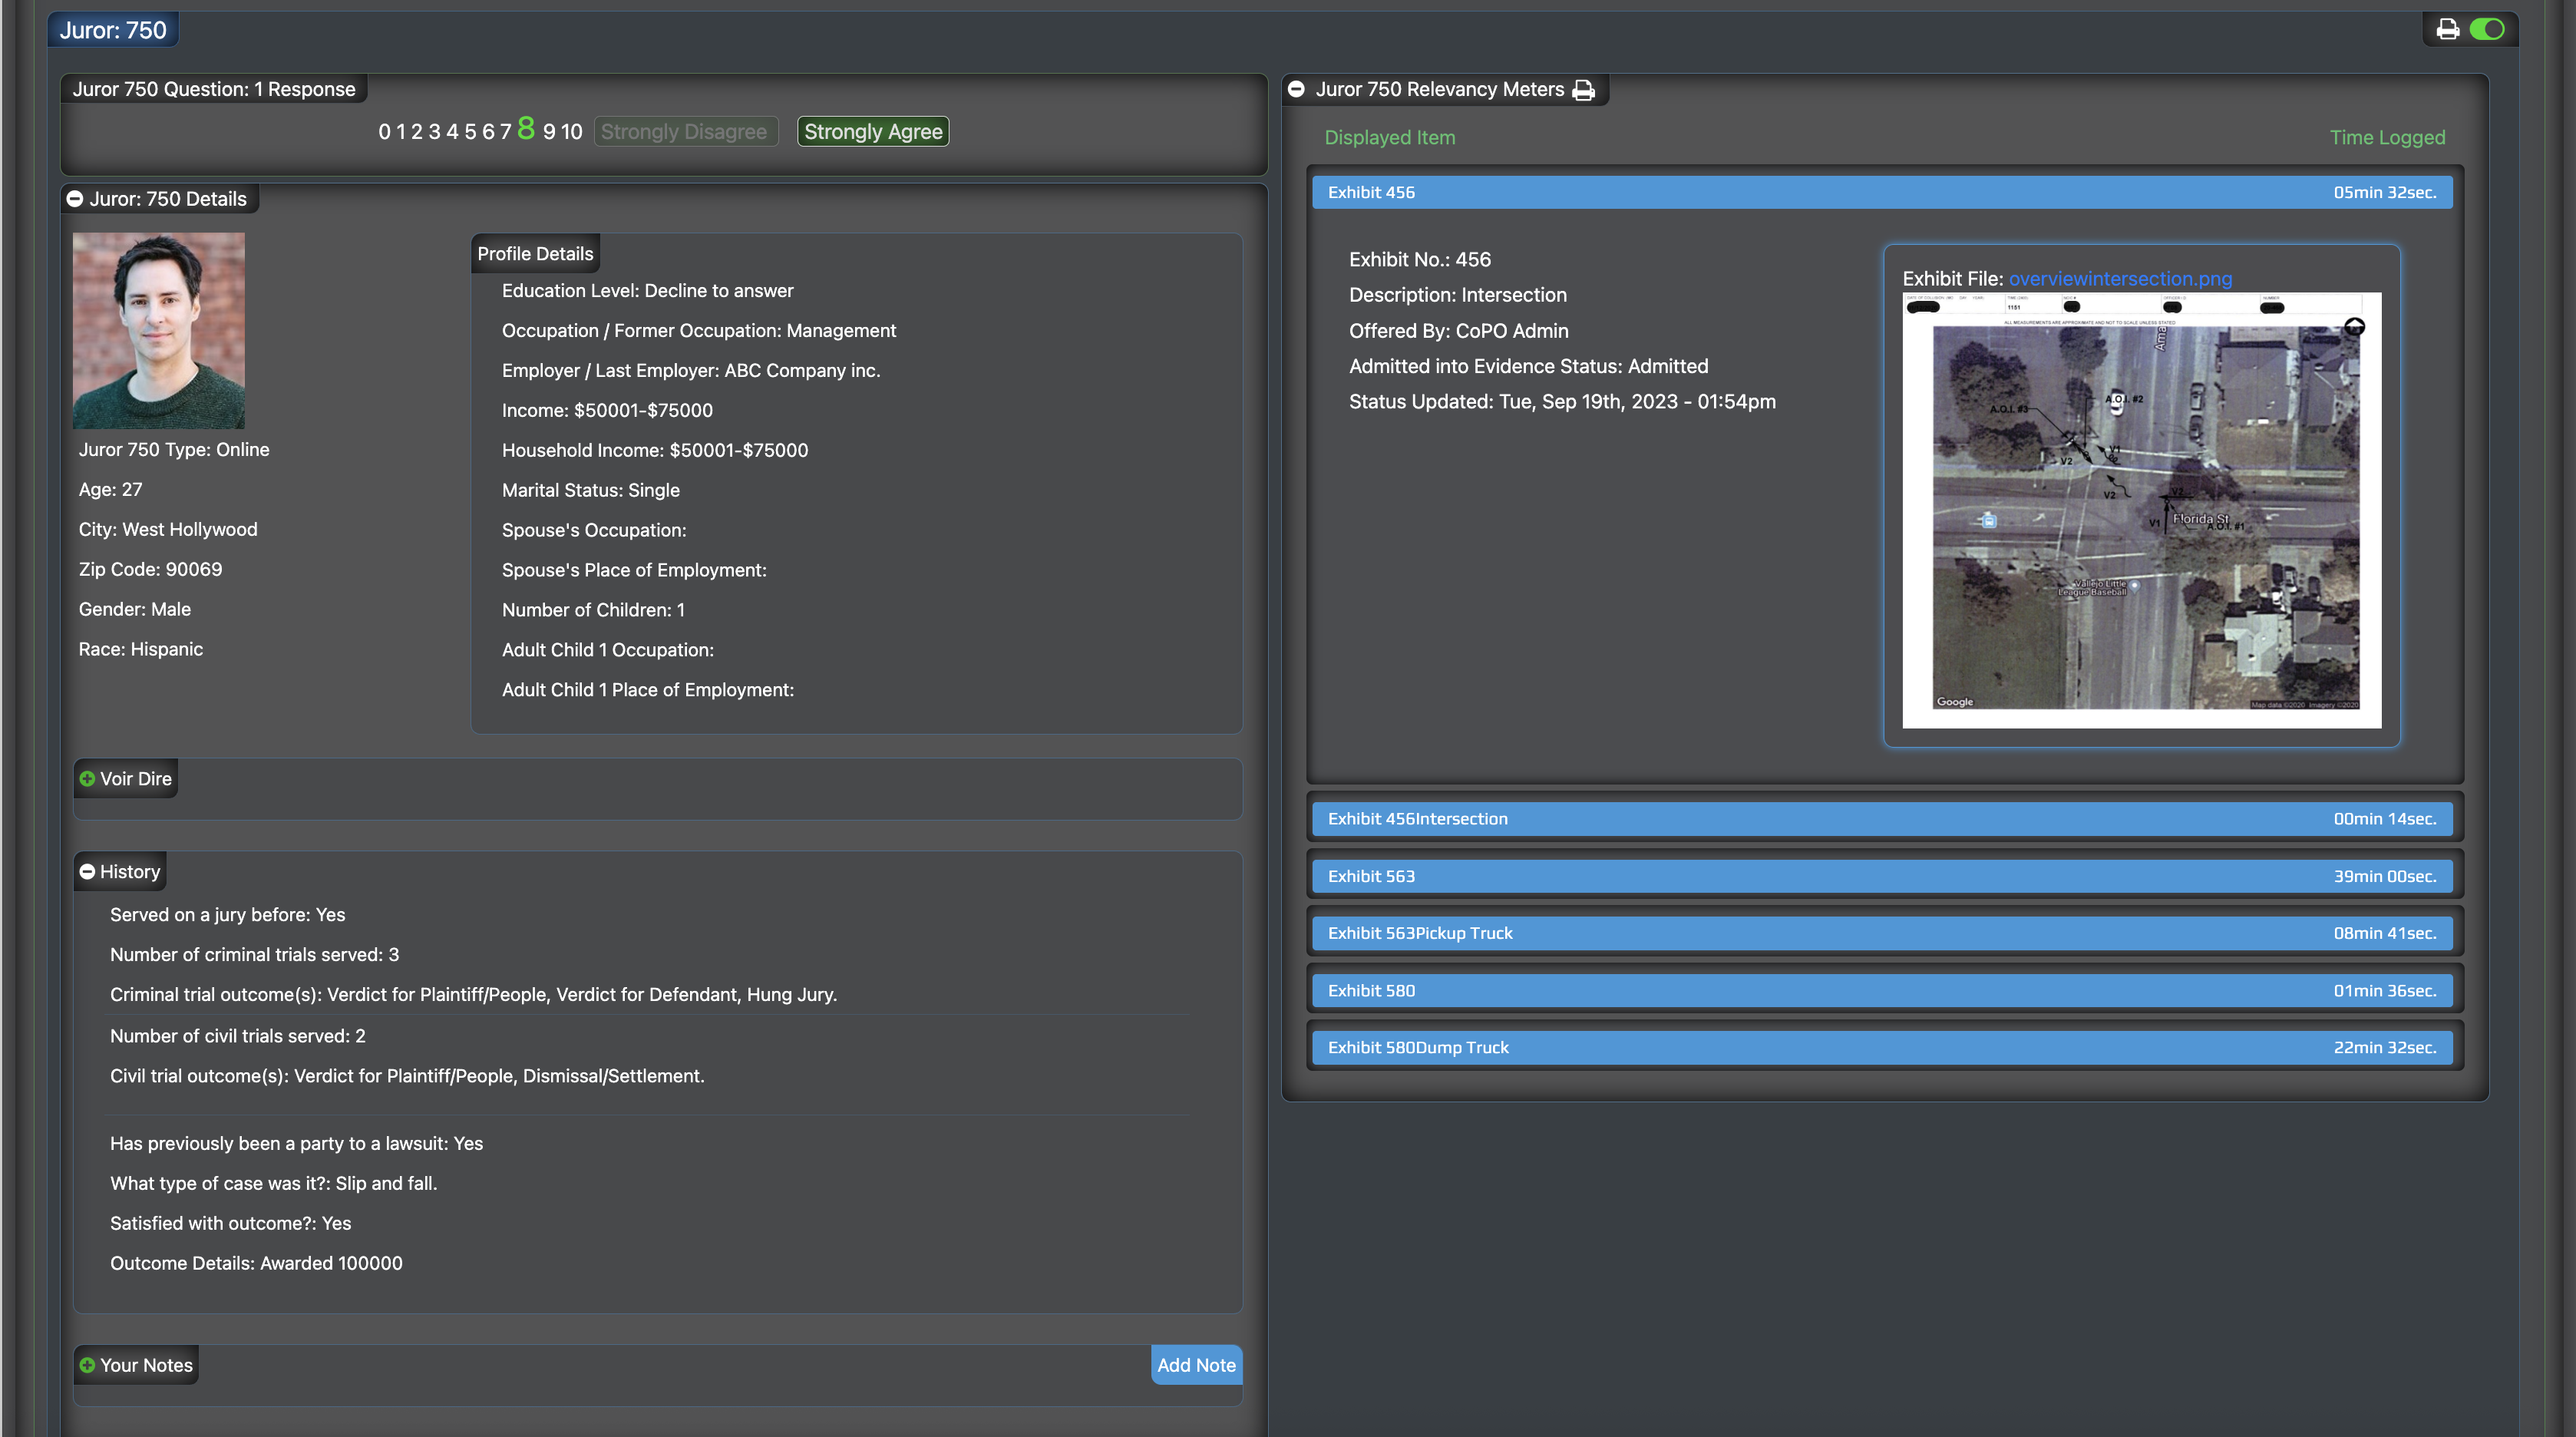Collapse the History section minus icon

click(87, 872)
